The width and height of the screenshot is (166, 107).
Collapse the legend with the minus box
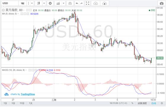[3, 10]
